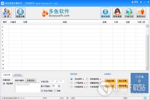Image resolution: width=150 pixels, height=100 pixels.
Task: Open the title bar dropdown arrow menu
Action: [x=141, y=2]
